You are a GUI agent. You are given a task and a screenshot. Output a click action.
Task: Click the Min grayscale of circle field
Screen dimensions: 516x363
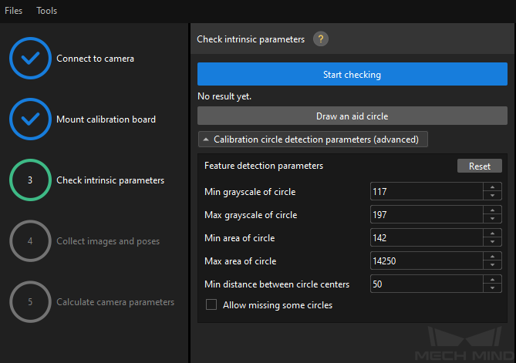427,191
